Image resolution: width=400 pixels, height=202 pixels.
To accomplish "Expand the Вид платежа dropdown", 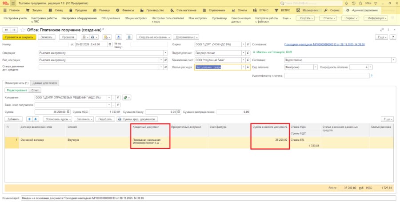I will tap(316, 67).
